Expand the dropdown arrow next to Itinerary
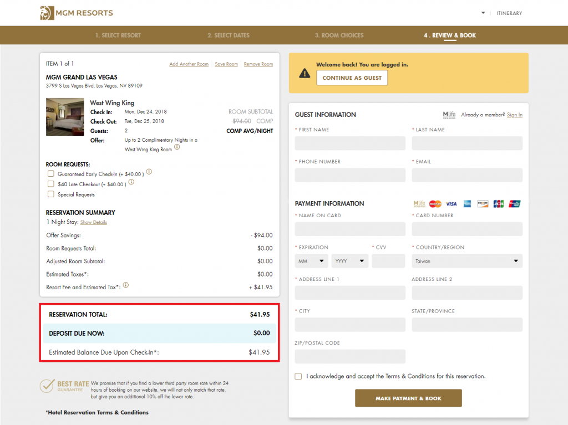Image resolution: width=568 pixels, height=425 pixels. point(483,13)
